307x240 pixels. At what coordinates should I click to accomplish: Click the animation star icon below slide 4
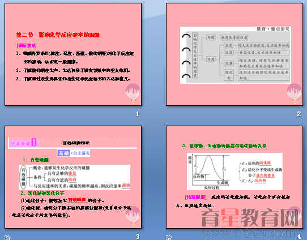coord(169,238)
